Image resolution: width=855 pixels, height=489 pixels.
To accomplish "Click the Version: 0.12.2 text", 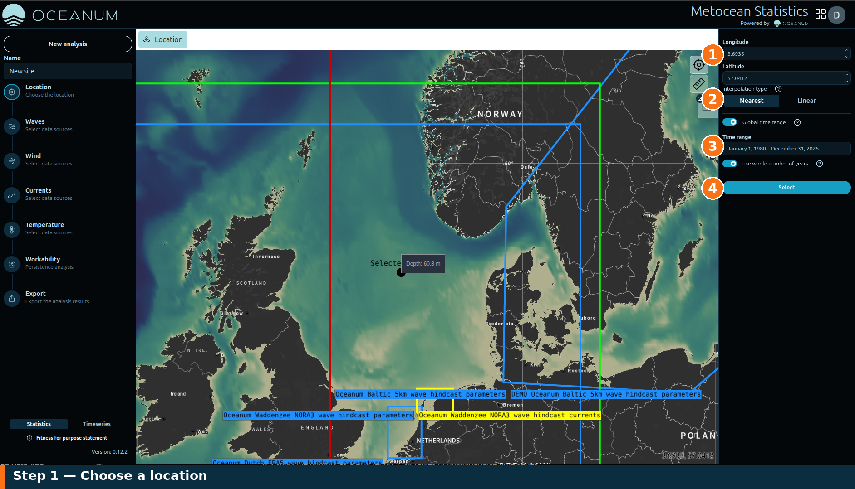I will (x=109, y=452).
